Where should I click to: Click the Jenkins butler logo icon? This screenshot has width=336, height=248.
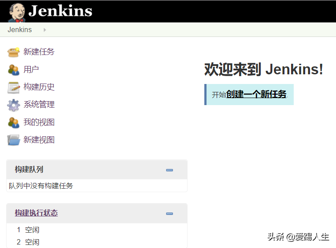coord(17,12)
